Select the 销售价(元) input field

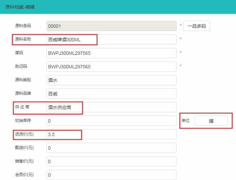click(x=111, y=161)
